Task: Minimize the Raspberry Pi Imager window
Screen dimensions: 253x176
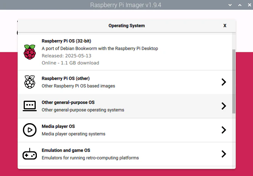Action: click(x=230, y=5)
